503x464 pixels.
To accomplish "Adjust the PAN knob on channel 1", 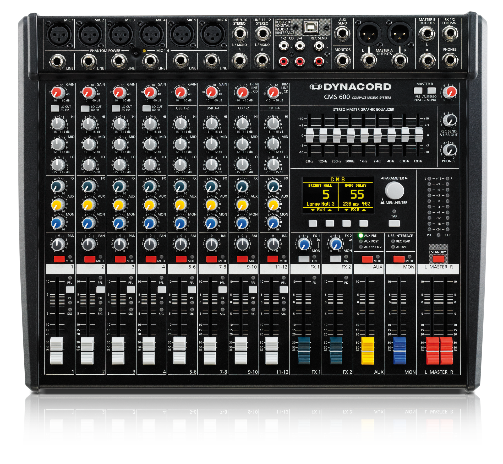I will coord(58,244).
